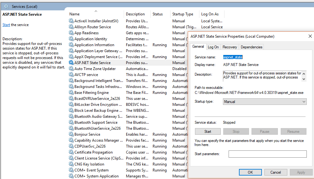Click the greyed-out Resume button
Screen dimensions: 314x179
pyautogui.click(x=293, y=132)
